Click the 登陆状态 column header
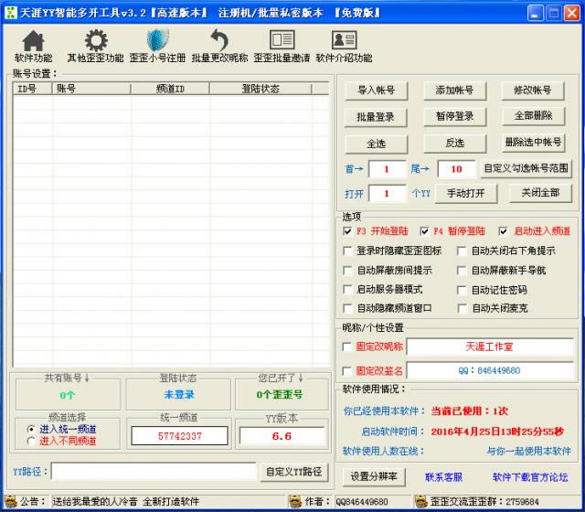The image size is (585, 512). (x=261, y=90)
